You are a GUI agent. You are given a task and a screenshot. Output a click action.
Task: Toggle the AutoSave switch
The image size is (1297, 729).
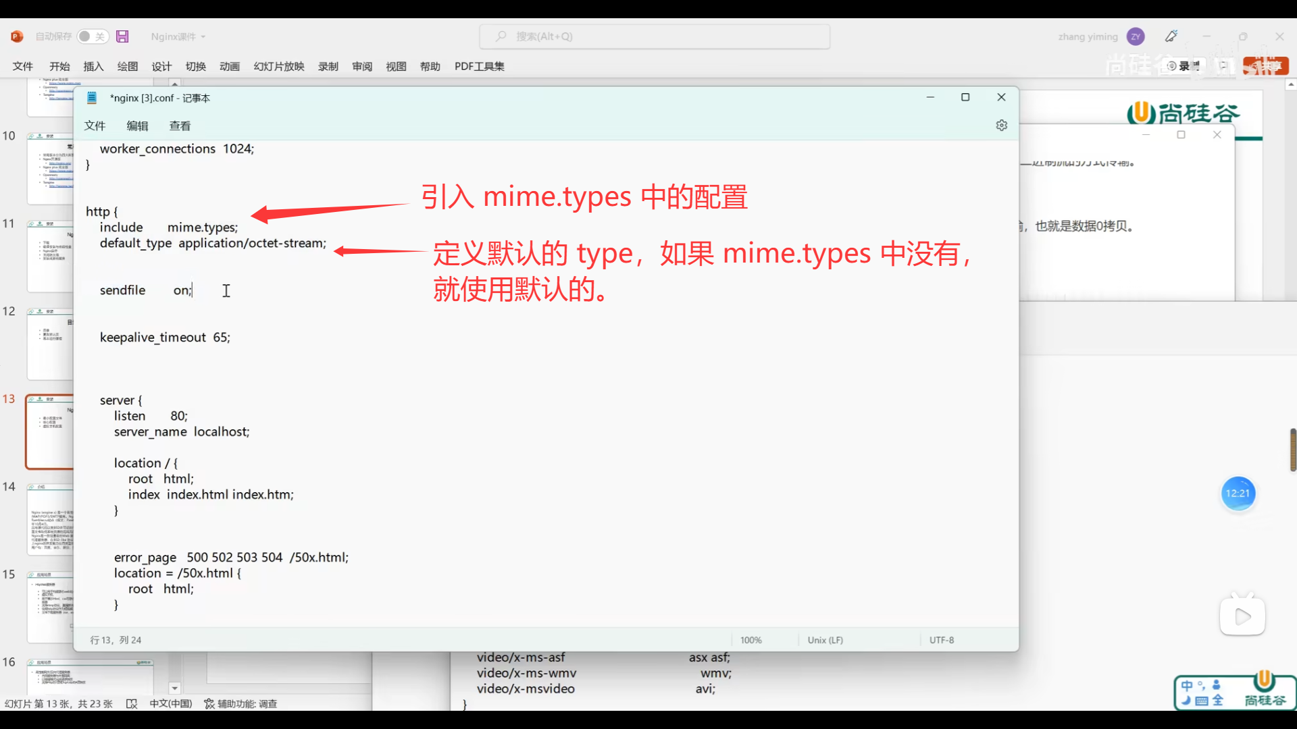(x=92, y=36)
